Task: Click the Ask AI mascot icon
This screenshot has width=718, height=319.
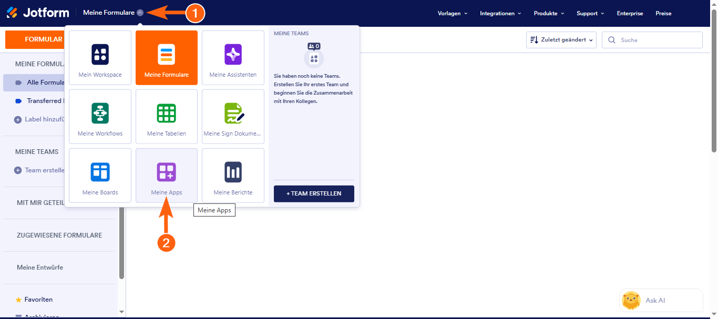Action: point(631,301)
